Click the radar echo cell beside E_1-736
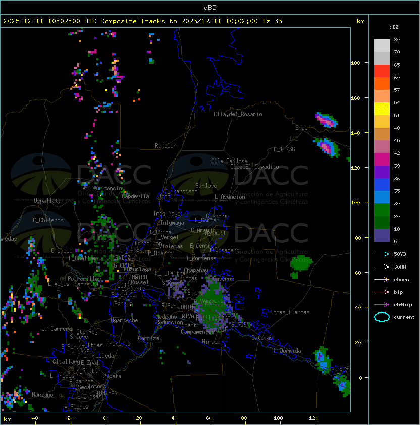The height and width of the screenshot is (425, 420). (327, 147)
